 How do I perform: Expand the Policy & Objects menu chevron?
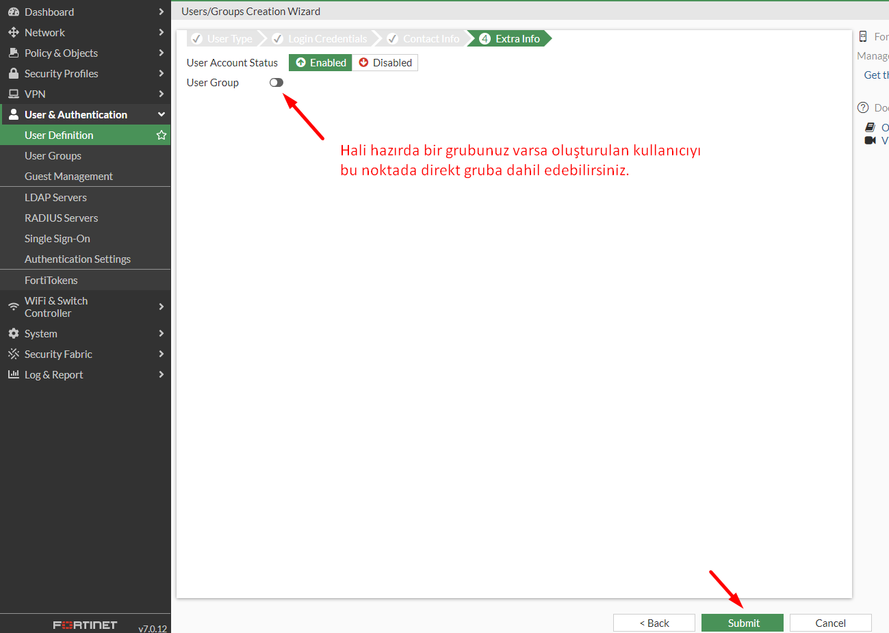[162, 53]
